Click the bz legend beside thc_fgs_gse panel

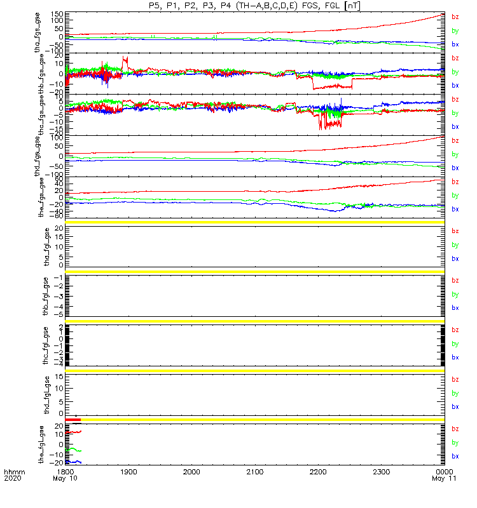455,99
